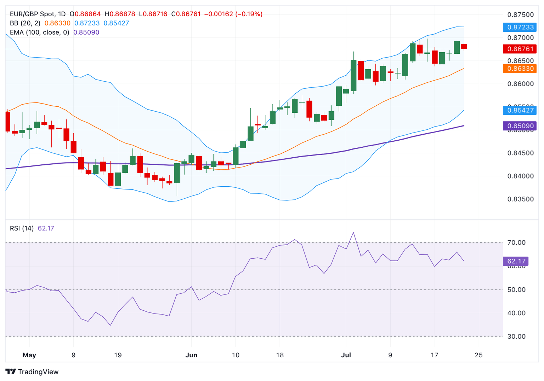544x381 pixels.
Task: Click the −0.00162 (−0.19%) change value in header
Action: 233,14
